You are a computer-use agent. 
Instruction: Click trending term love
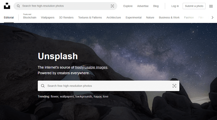coord(105,96)
